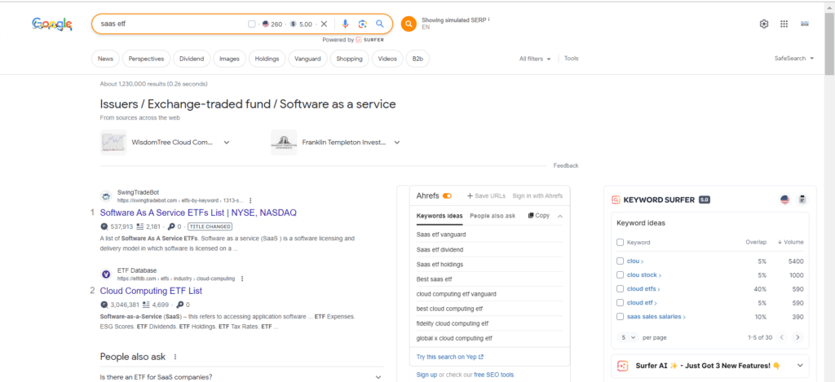Screen dimensions: 835x382
Task: Open the more options dots for the ETF Database result
Action: click(242, 279)
